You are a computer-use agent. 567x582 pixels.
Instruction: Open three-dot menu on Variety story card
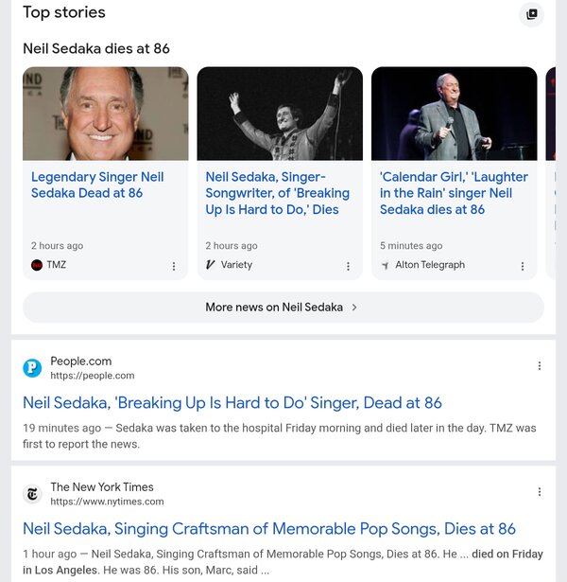coord(348,266)
